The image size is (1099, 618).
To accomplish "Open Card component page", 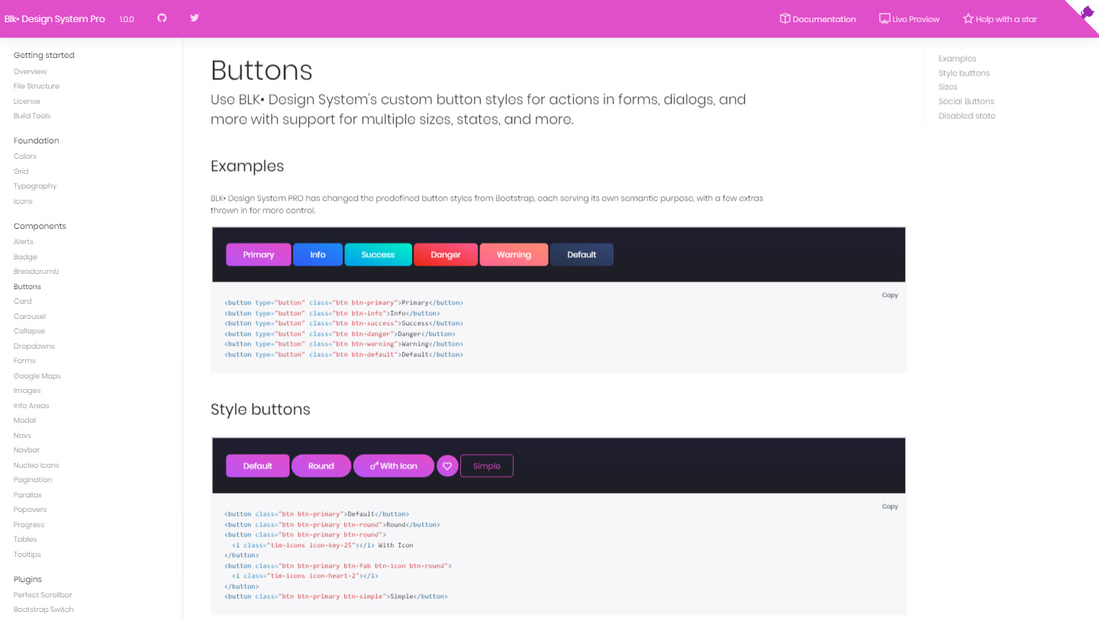I will tap(22, 301).
